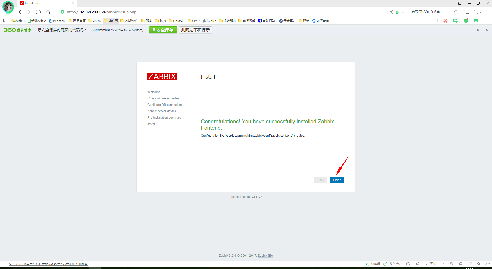Image resolution: width=492 pixels, height=269 pixels.
Task: Open the 云计算V bookmark
Action: pyautogui.click(x=287, y=21)
